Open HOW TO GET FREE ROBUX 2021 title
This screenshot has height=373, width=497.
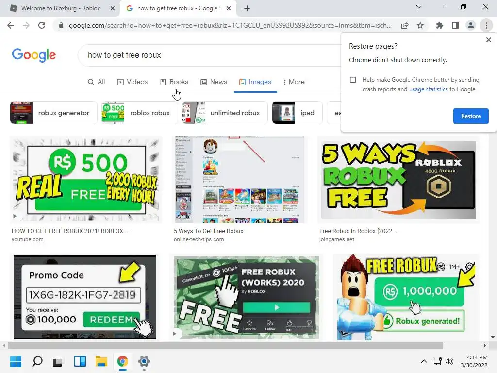click(x=70, y=231)
